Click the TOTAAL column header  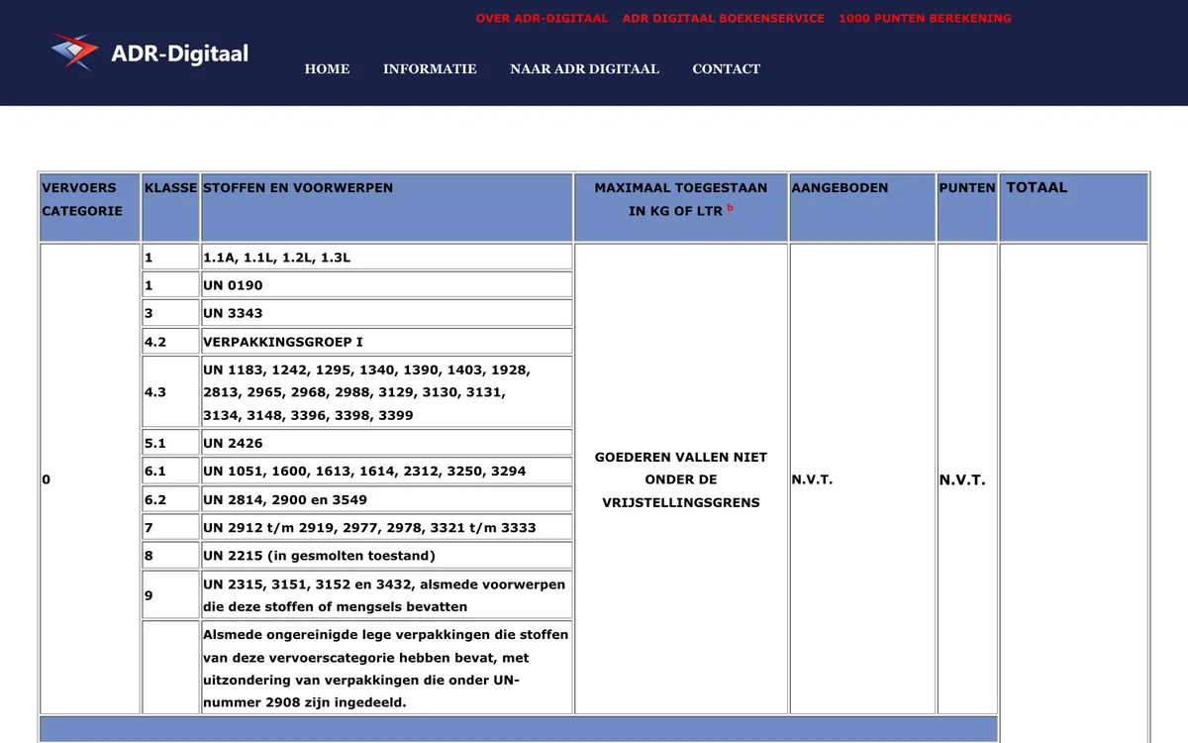click(x=1073, y=208)
